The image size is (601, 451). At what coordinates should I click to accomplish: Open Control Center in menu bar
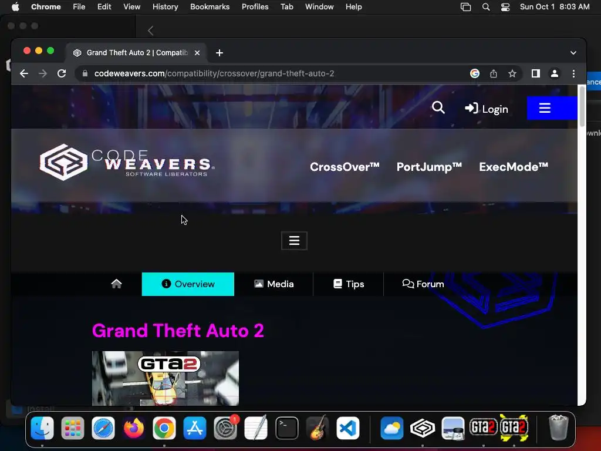click(505, 7)
